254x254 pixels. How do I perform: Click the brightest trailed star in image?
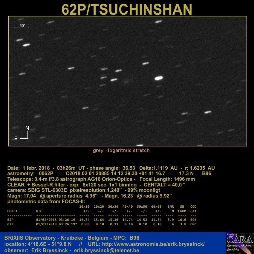click(159, 78)
